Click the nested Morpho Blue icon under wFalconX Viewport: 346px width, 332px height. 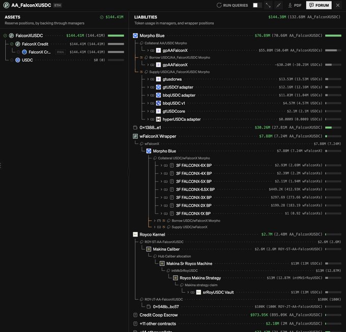[149, 151]
